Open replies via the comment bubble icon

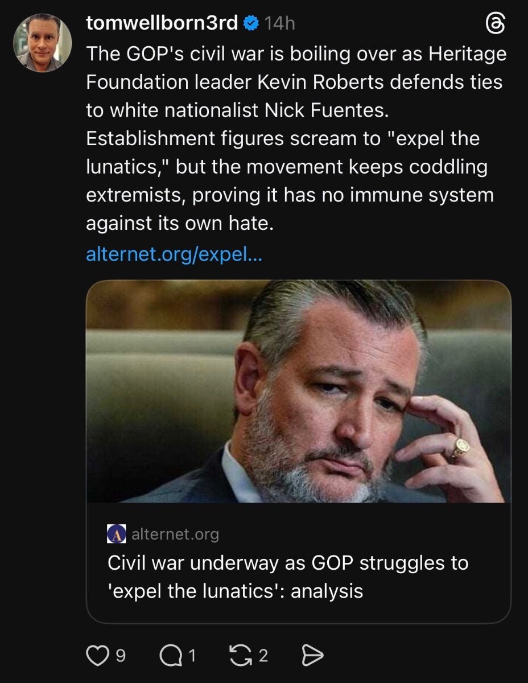(x=170, y=656)
